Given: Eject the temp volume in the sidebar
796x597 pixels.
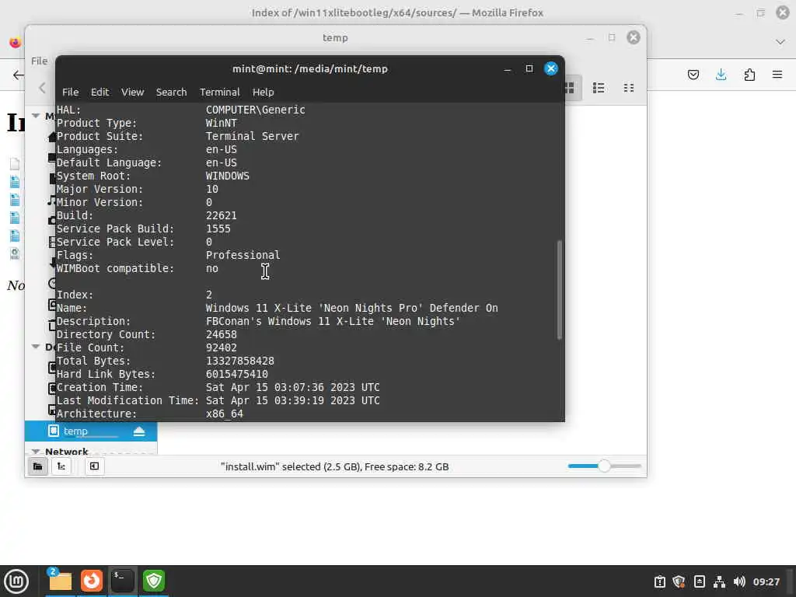Looking at the screenshot, I should click(139, 431).
